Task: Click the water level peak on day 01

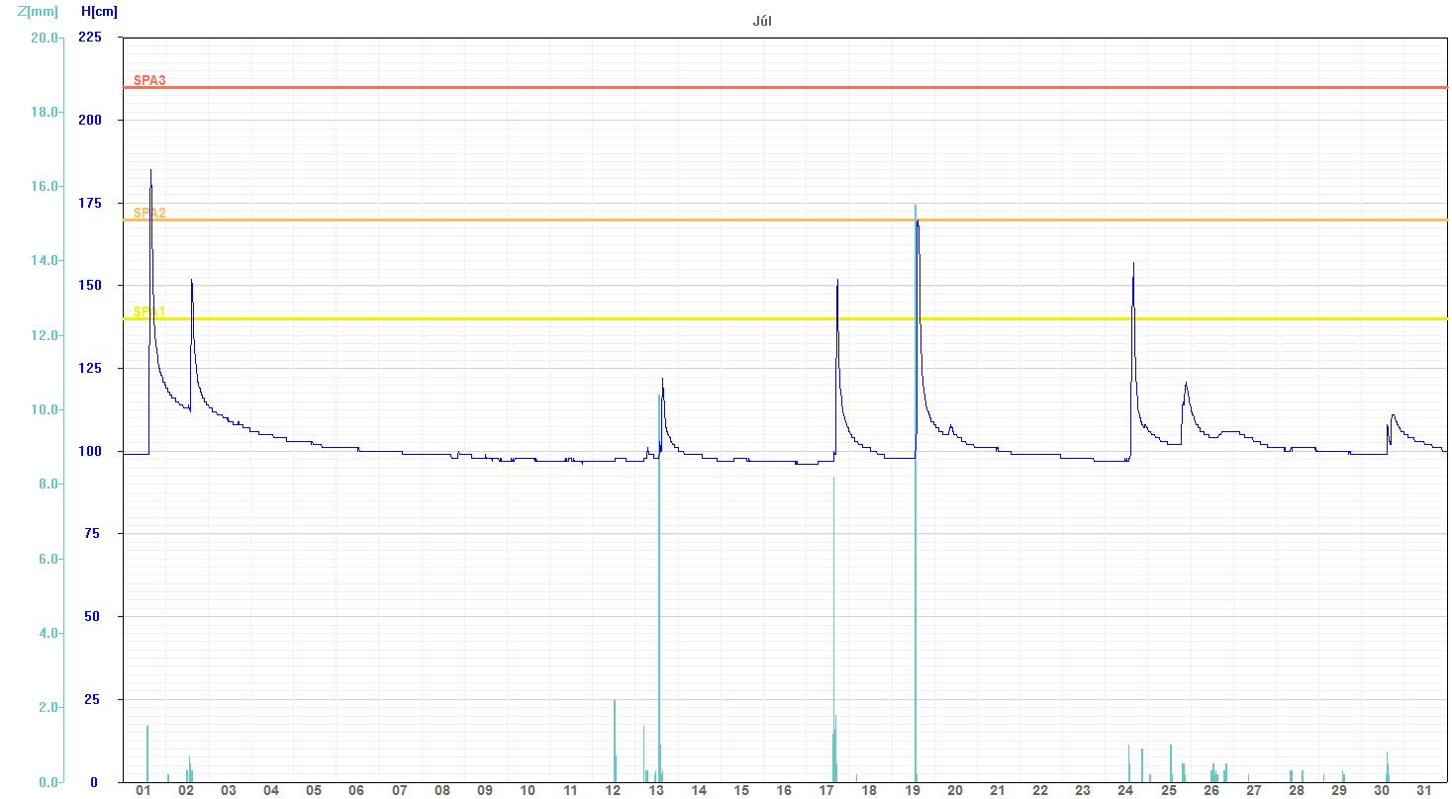Action: click(x=150, y=171)
